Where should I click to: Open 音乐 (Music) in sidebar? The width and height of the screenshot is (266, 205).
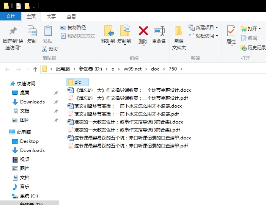[x=21, y=187]
